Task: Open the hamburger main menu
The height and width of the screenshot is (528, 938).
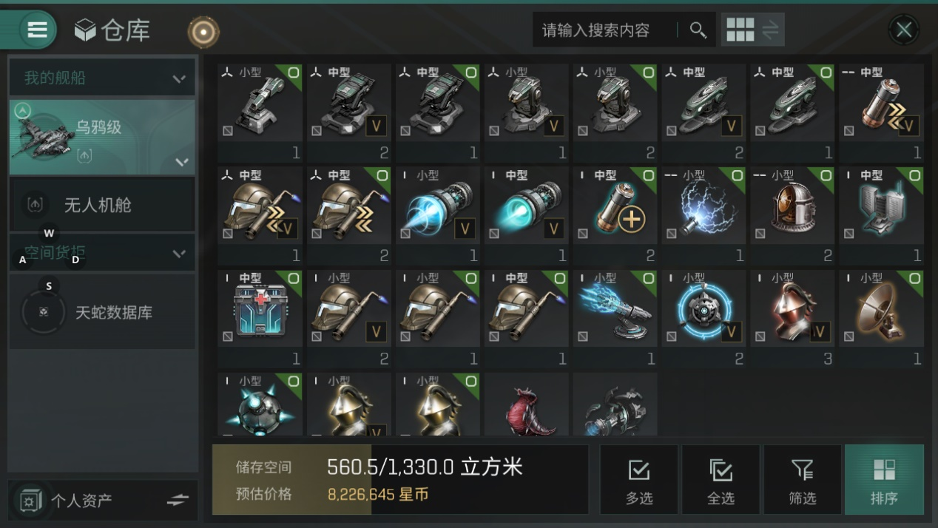Action: point(37,30)
